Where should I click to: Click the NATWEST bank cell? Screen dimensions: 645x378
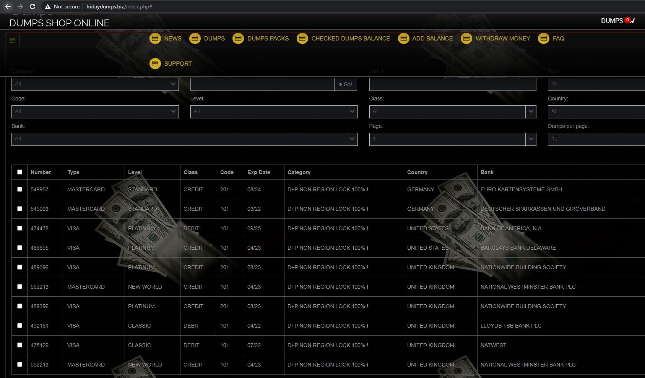click(x=493, y=345)
